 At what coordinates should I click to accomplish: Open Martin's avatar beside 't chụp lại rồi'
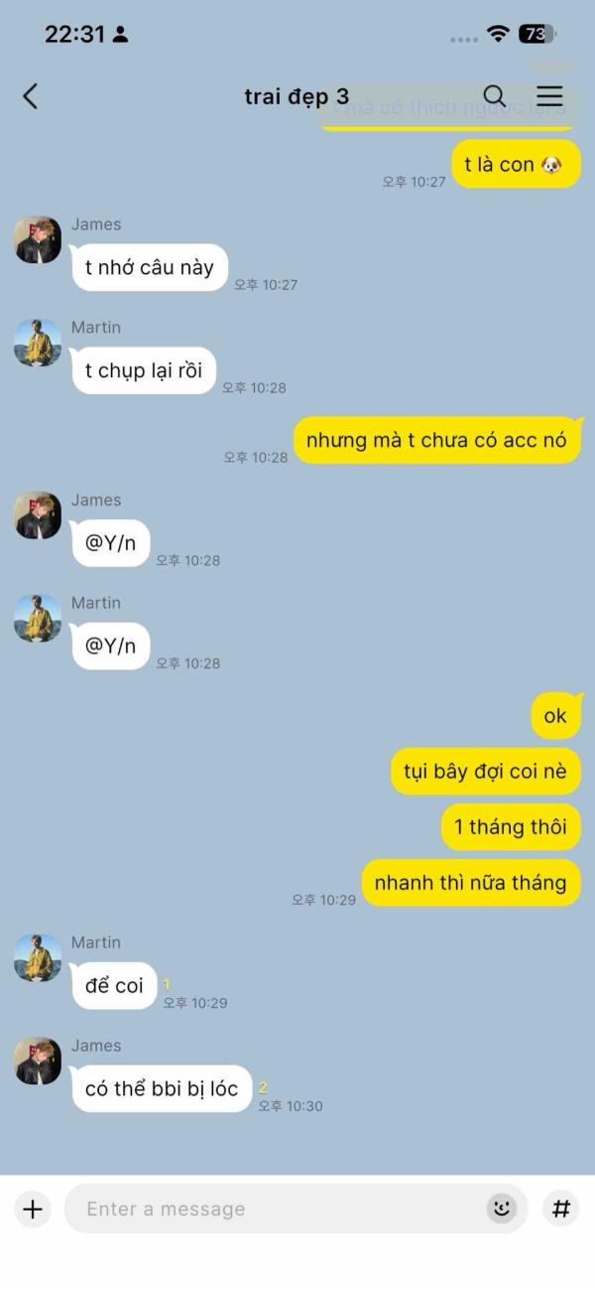(38, 343)
